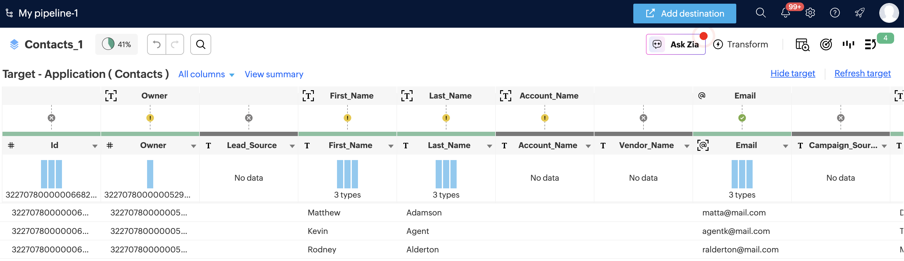Click yellow warning marker above First_Name column
904x261 pixels.
pyautogui.click(x=347, y=118)
